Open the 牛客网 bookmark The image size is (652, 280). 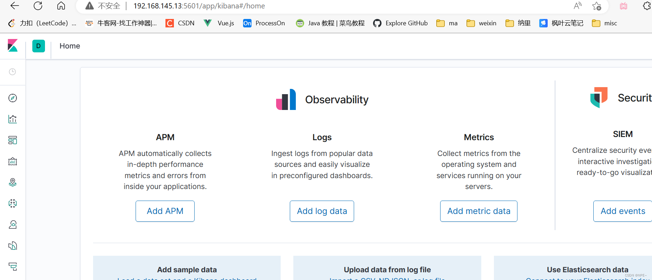tap(121, 23)
